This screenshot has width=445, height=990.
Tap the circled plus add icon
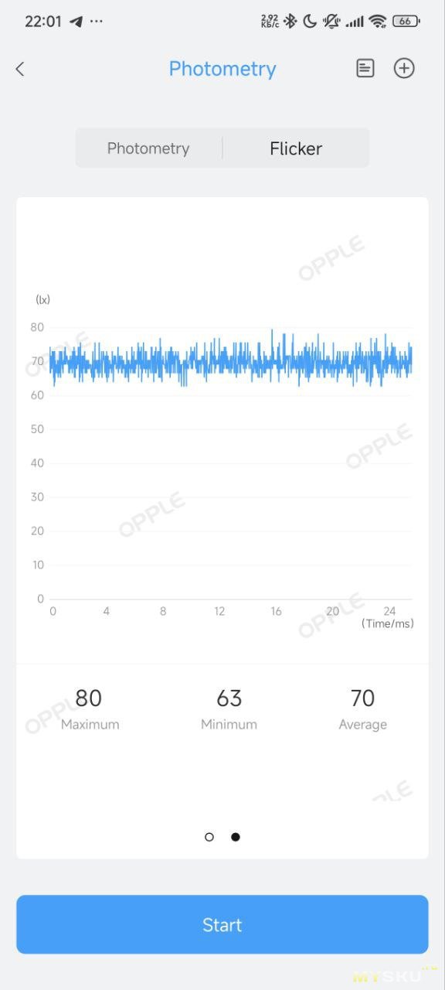(404, 68)
